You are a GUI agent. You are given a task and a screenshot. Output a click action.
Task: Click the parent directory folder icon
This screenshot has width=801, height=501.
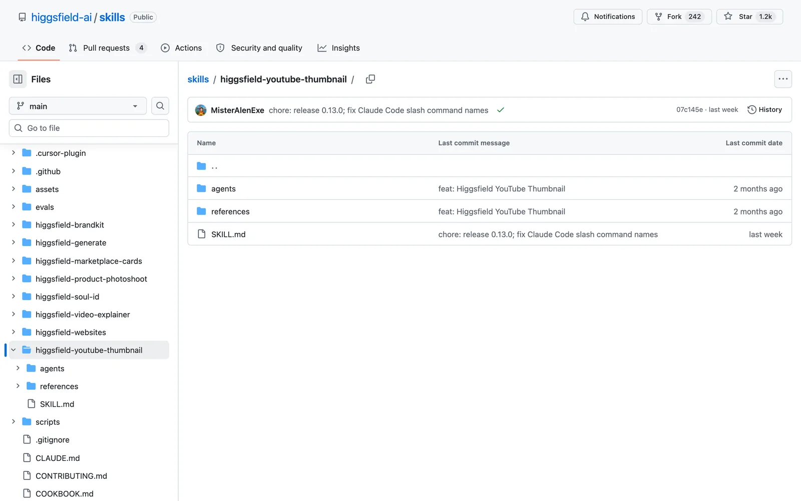[201, 166]
